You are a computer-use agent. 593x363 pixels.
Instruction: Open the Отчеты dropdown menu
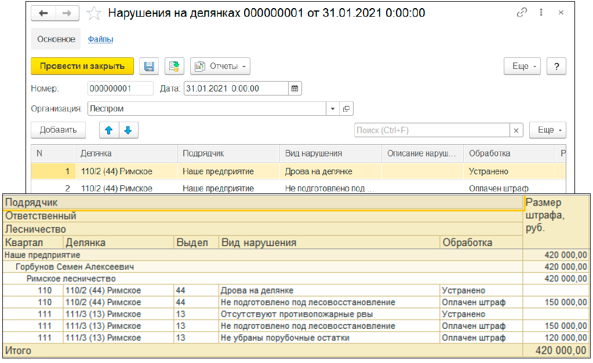tap(220, 66)
